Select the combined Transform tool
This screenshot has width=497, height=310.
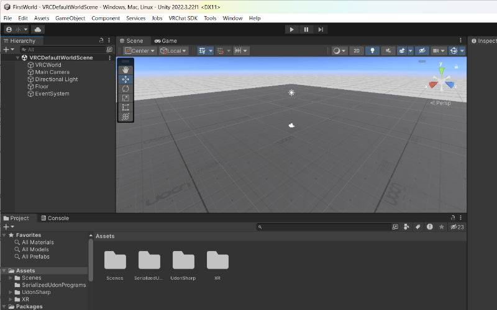pyautogui.click(x=125, y=117)
